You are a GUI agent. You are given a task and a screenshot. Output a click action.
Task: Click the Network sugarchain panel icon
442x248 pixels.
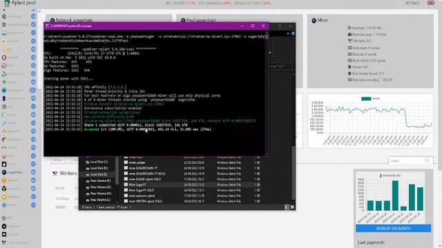click(x=52, y=20)
